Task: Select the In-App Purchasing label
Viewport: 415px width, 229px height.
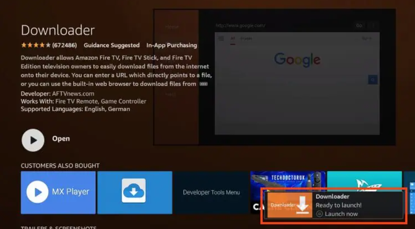Action: pyautogui.click(x=172, y=45)
